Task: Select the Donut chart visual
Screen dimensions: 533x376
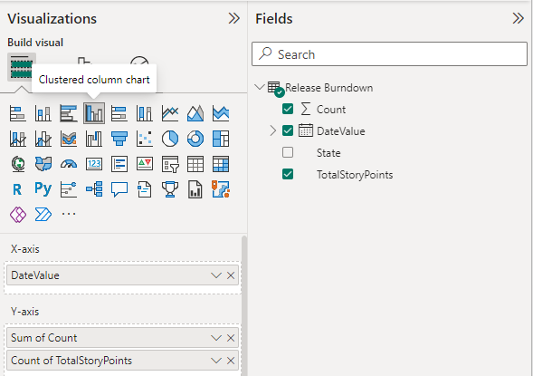Action: point(195,139)
